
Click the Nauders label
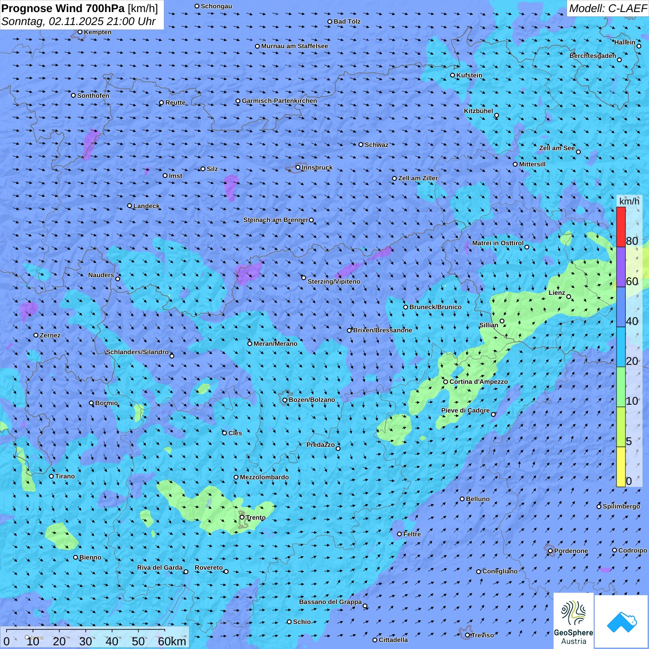101,275
